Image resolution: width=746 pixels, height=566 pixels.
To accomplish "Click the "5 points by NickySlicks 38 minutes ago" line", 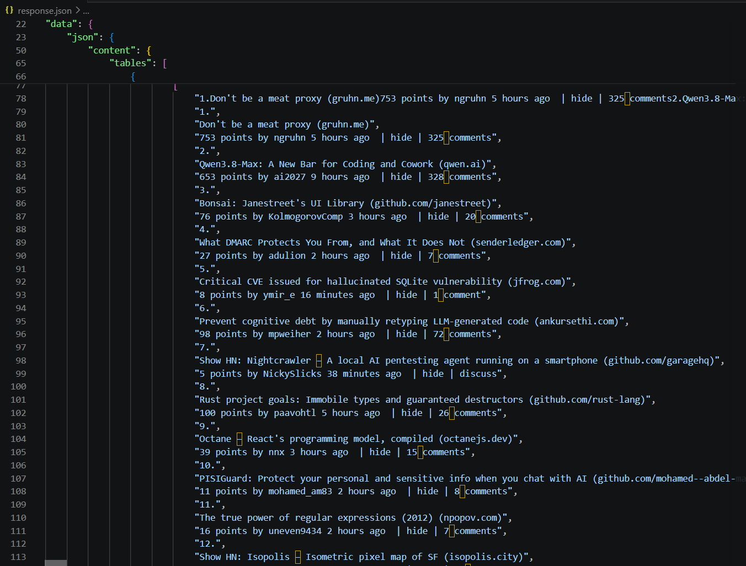I will [351, 374].
